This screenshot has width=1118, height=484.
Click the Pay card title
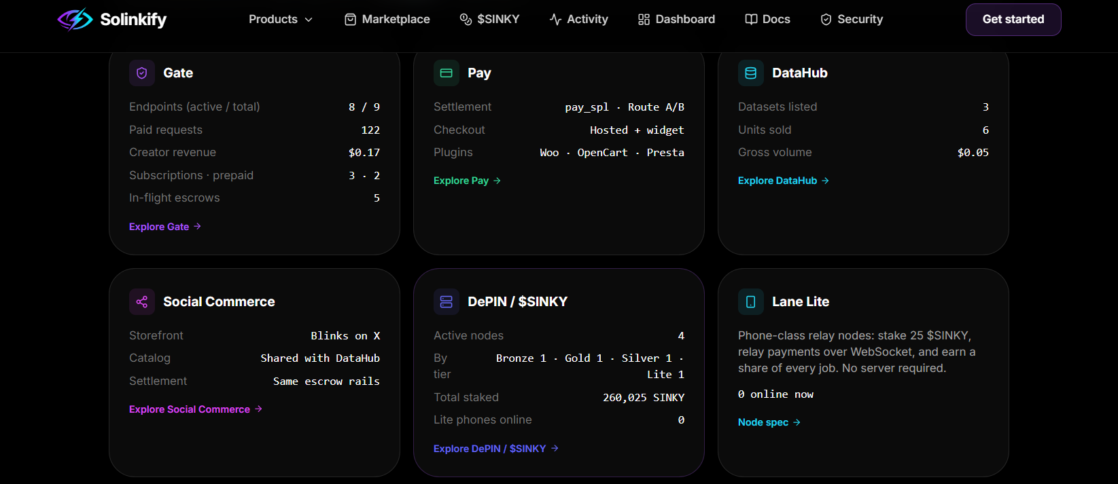pos(479,73)
